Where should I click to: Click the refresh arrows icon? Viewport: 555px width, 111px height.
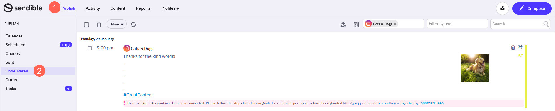(133, 25)
